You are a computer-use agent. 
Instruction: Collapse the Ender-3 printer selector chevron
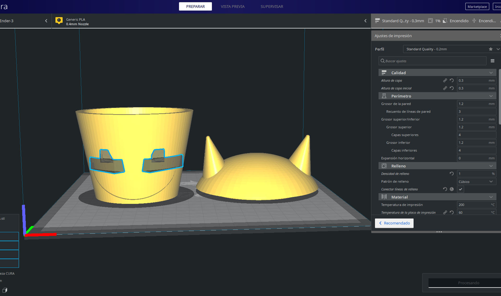(x=46, y=21)
